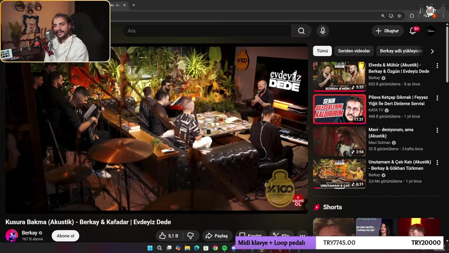Screen dimensions: 449x253
Task: Bookmark this page with star icon
Action: (399, 16)
